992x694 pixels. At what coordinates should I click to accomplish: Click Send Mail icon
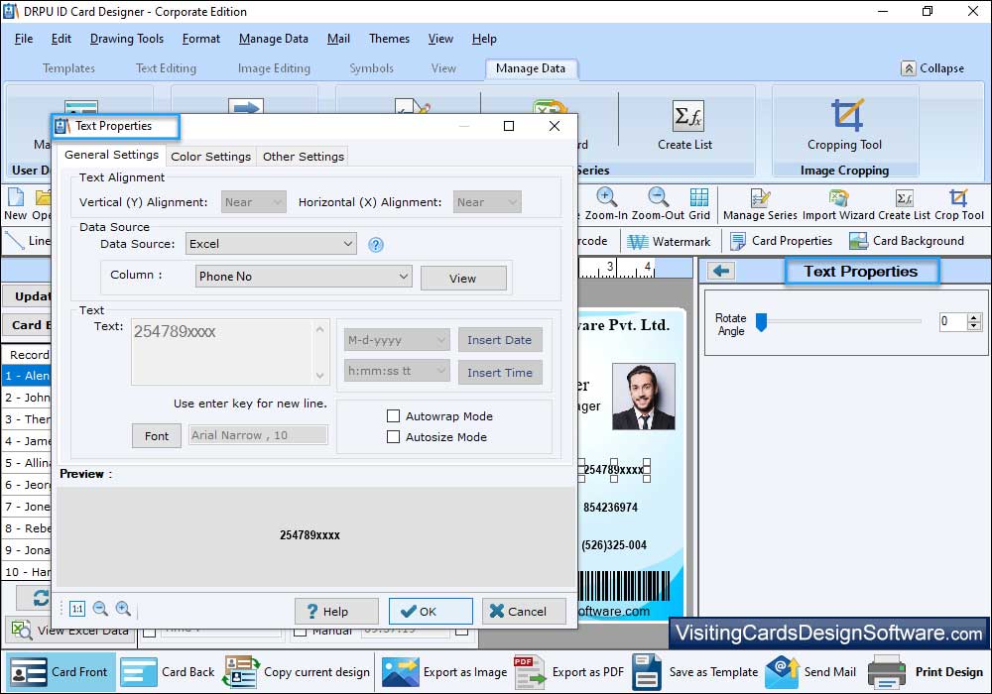[x=782, y=672]
